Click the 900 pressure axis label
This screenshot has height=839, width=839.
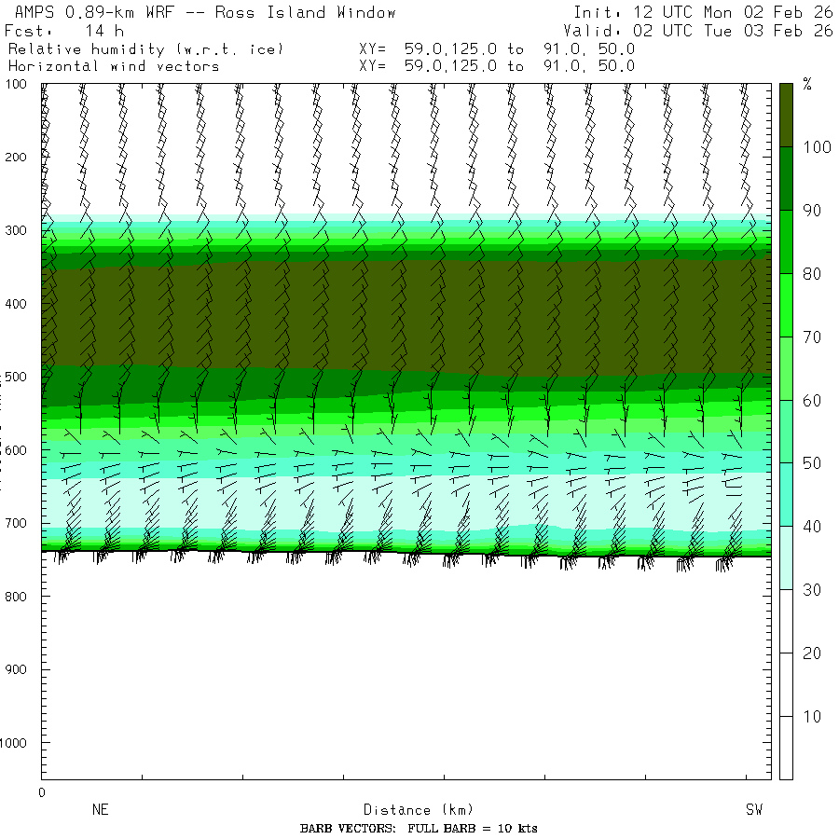tap(16, 669)
